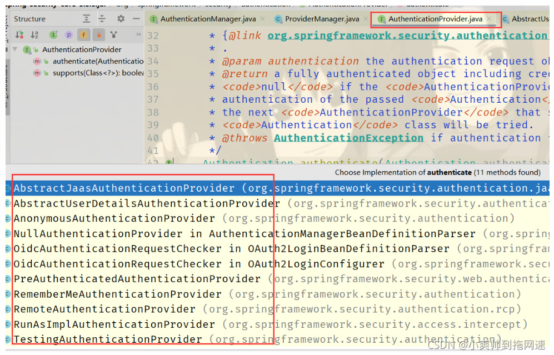Toggle the show inherited members icon
This screenshot has width=554, height=355.
pyautogui.click(x=54, y=34)
